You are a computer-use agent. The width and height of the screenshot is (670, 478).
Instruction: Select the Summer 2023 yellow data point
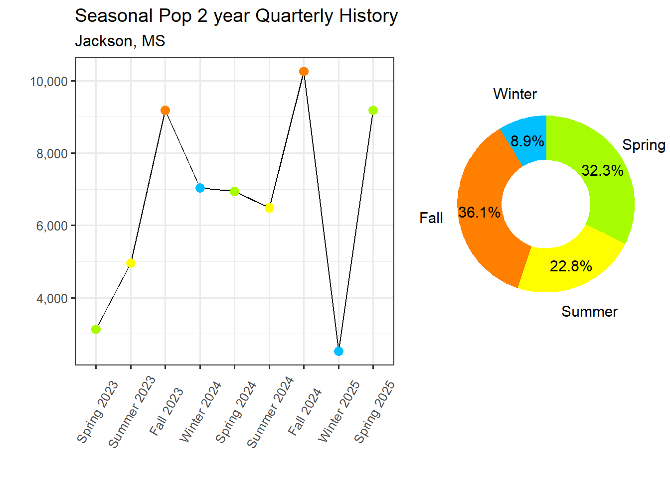[x=131, y=263]
